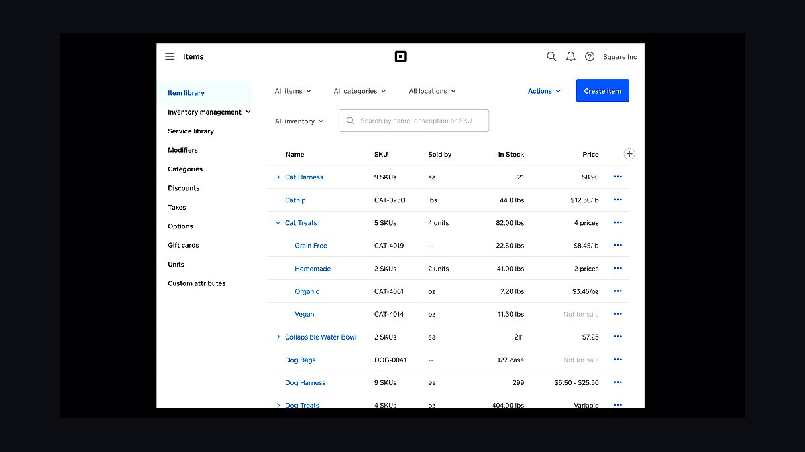Click the Name column header
Image resolution: width=805 pixels, height=452 pixels.
point(294,155)
